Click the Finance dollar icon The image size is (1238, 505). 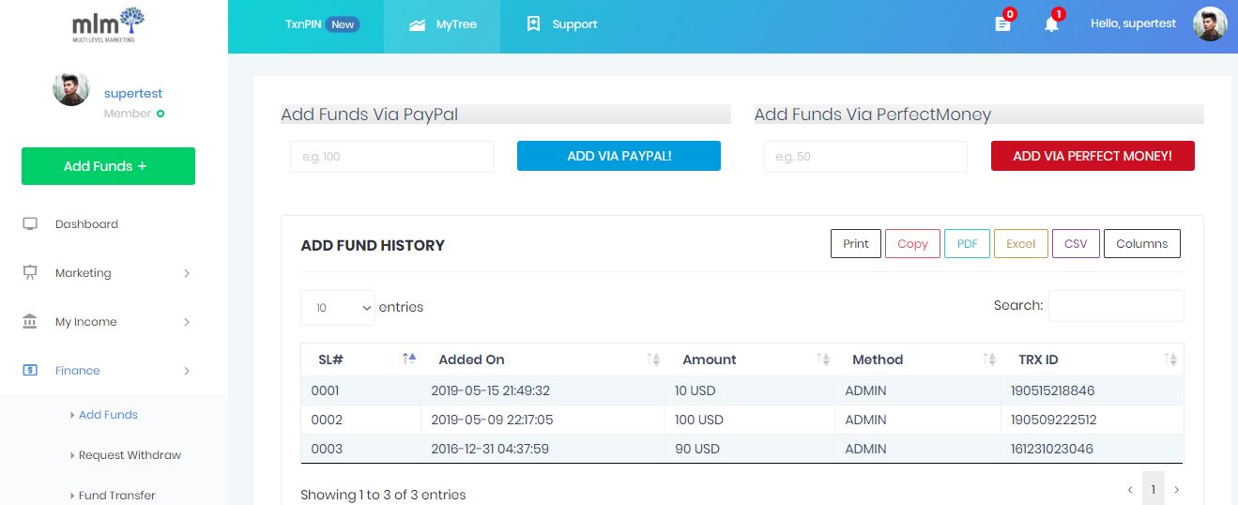coord(30,371)
